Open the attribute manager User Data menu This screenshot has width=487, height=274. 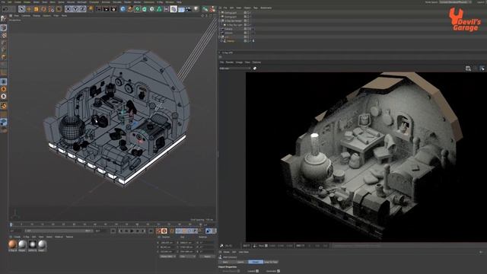[x=243, y=252]
